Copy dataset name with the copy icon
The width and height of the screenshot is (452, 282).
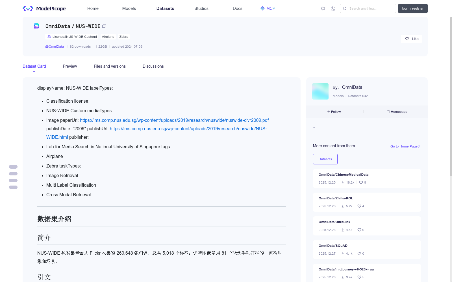[x=104, y=26]
